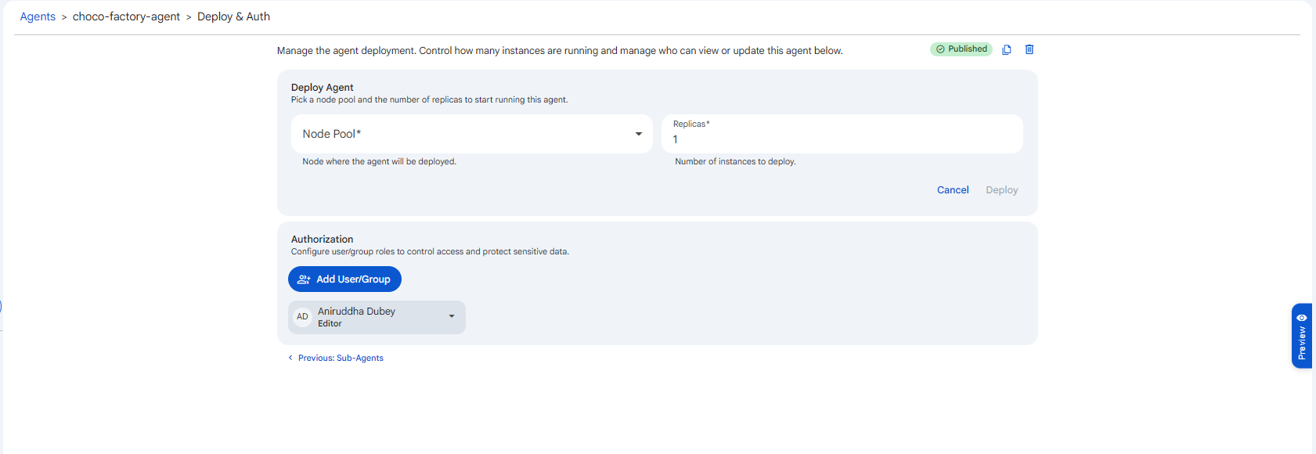Click the AD avatar circle
The height and width of the screenshot is (454, 1316).
tap(302, 317)
